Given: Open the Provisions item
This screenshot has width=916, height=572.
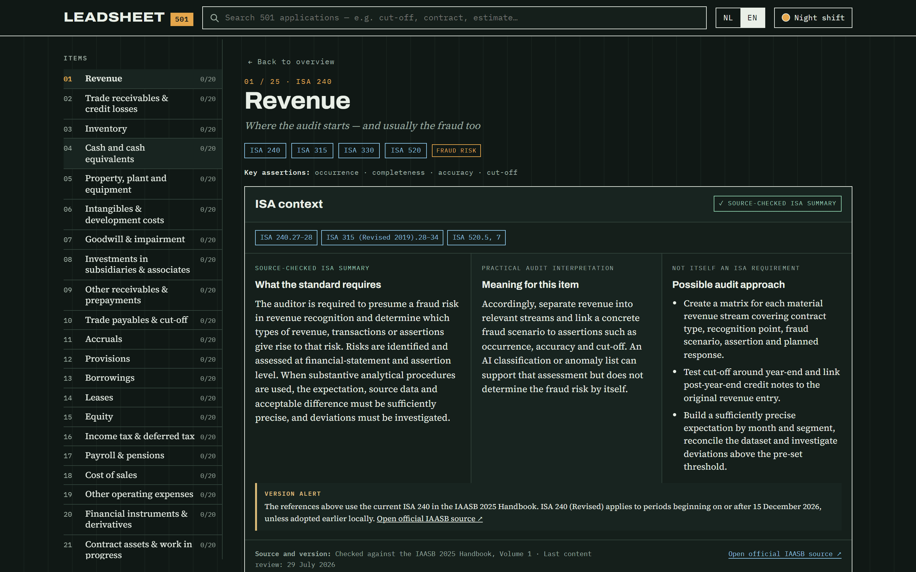Looking at the screenshot, I should [x=143, y=359].
